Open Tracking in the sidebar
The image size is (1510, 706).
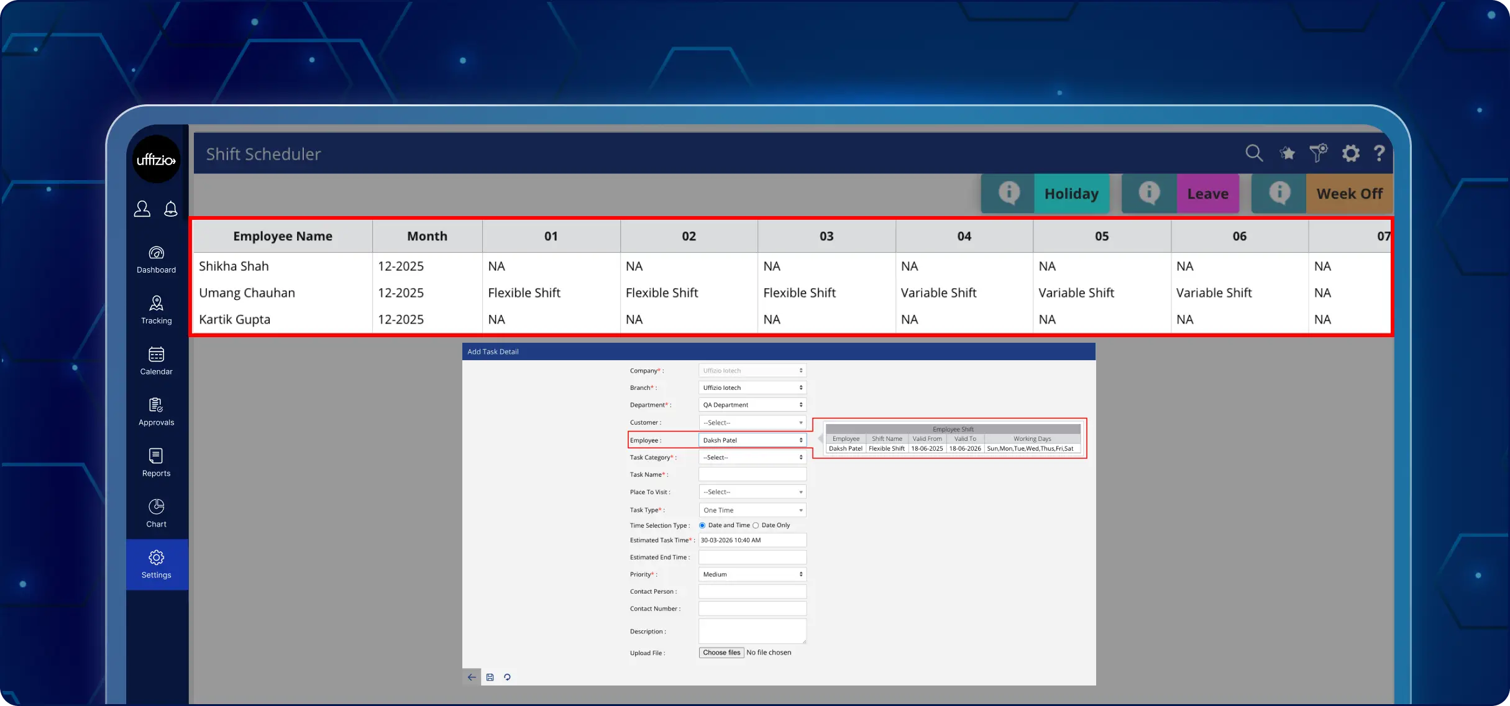click(x=157, y=310)
